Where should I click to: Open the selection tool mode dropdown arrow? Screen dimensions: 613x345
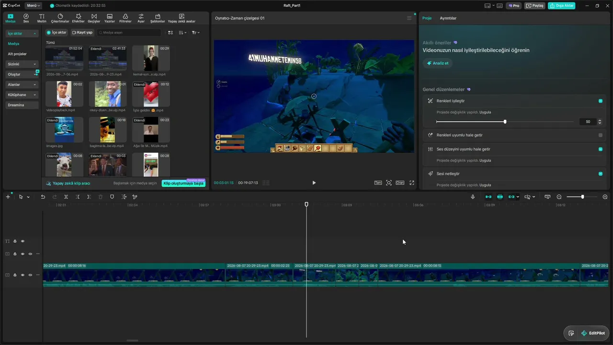(x=28, y=197)
